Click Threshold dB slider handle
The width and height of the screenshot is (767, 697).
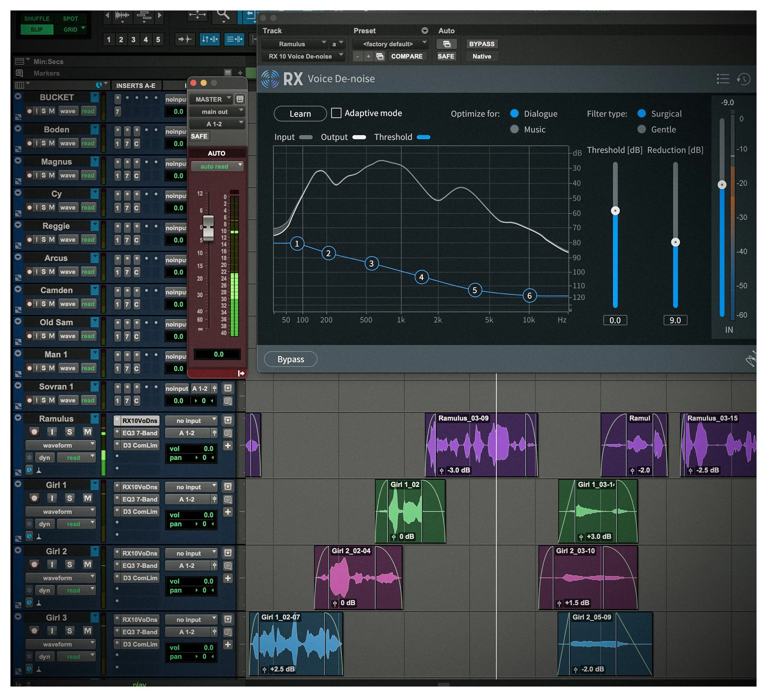coord(615,210)
